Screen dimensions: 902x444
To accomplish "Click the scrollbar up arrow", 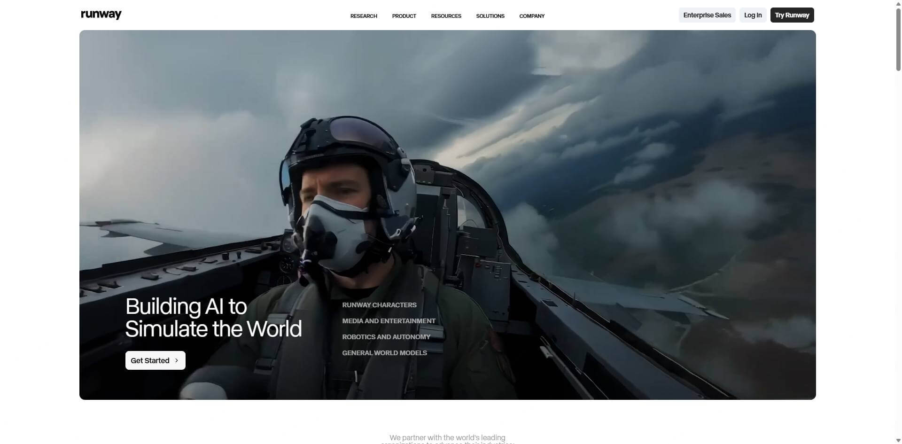I will tap(898, 3).
